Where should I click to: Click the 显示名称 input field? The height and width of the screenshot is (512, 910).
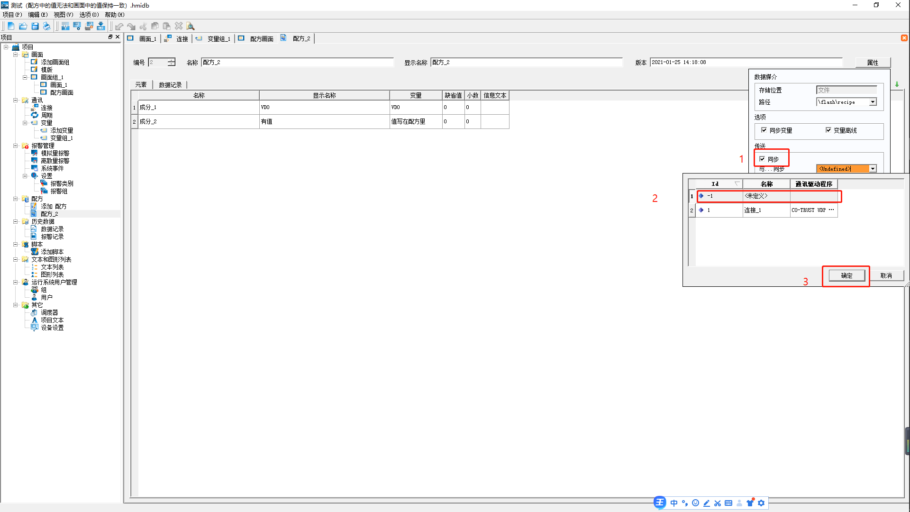[x=527, y=62]
